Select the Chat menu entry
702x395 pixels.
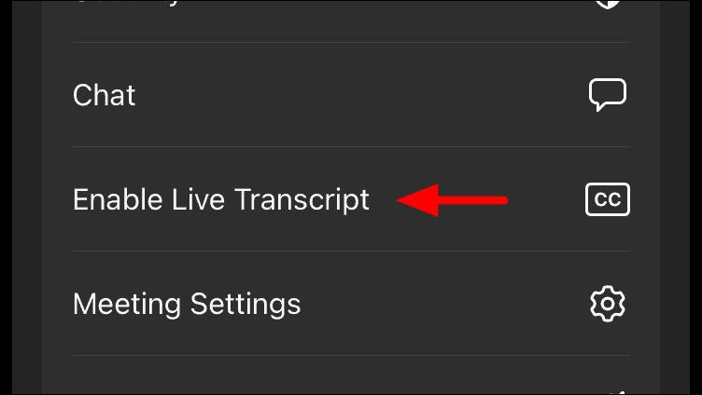351,95
